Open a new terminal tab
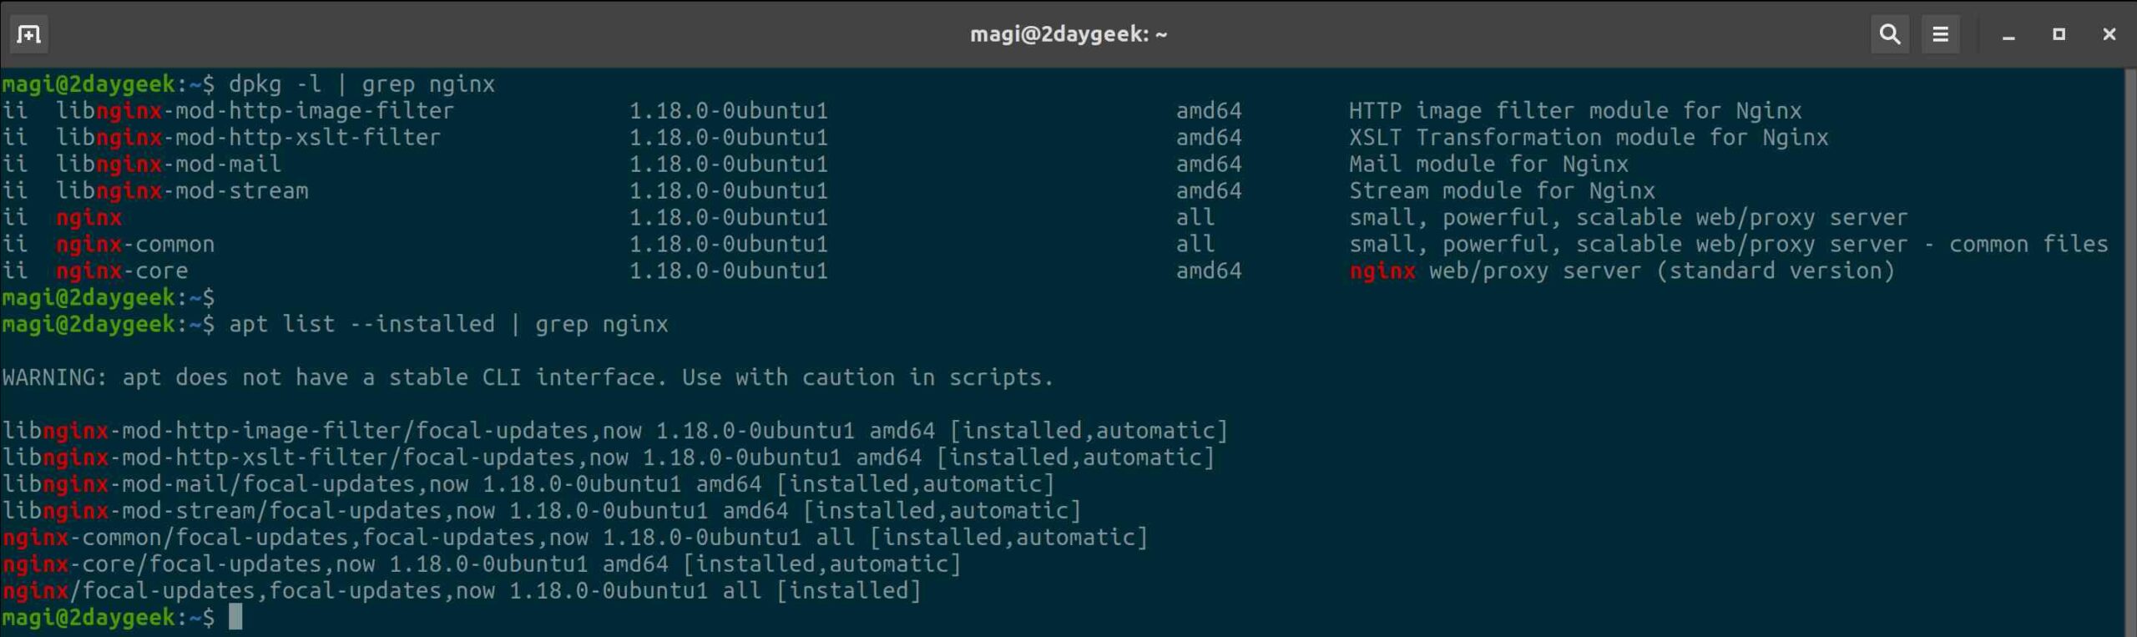The height and width of the screenshot is (637, 2137). 28,34
